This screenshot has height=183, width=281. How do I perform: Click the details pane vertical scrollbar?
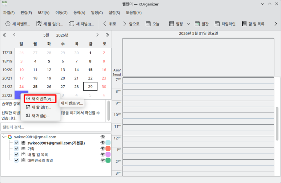108,111
